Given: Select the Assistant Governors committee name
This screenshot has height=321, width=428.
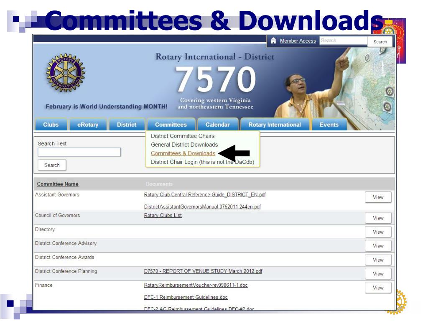Looking at the screenshot, I should tap(57, 195).
